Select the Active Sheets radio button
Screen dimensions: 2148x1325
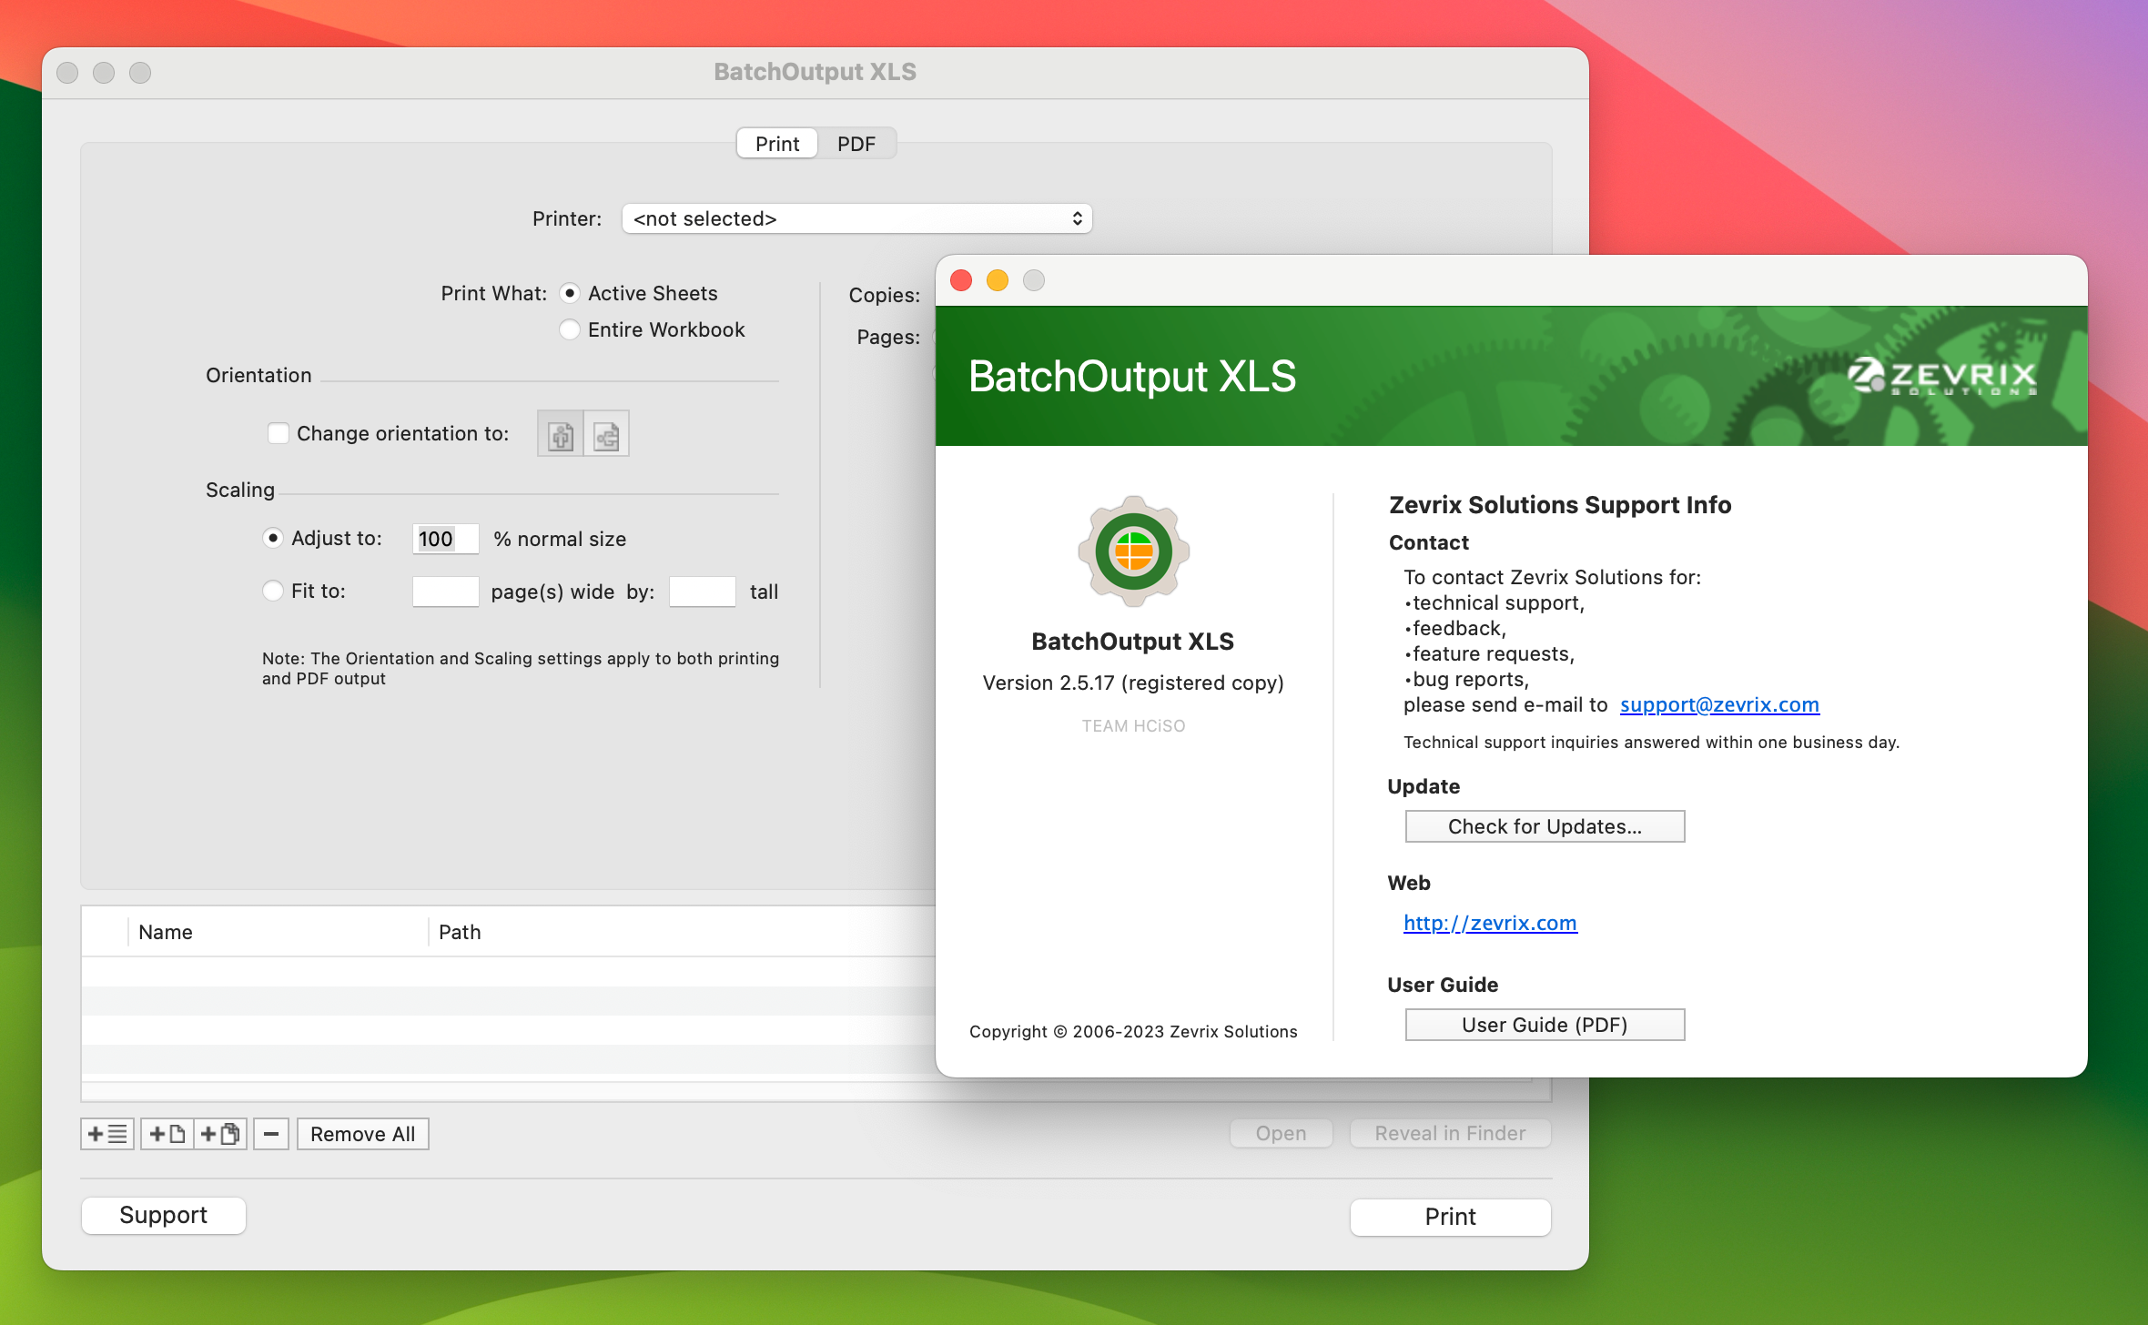point(568,291)
